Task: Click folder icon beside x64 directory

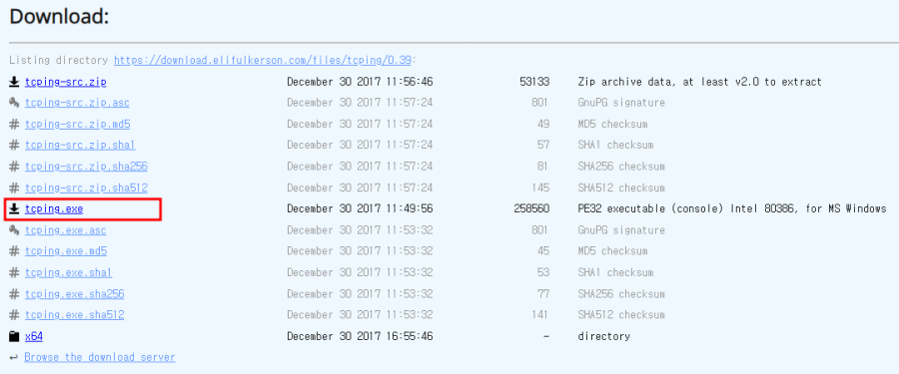Action: tap(14, 337)
